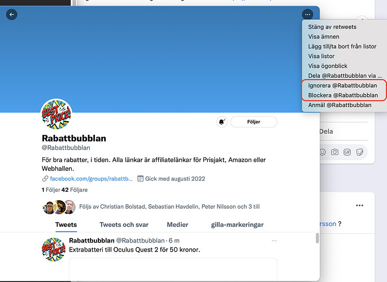Click the tweet author avatar thumbnail

pyautogui.click(x=53, y=249)
